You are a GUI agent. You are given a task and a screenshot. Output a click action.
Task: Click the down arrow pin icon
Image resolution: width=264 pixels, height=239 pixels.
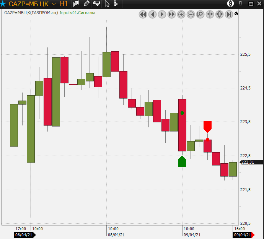[x=241, y=4]
